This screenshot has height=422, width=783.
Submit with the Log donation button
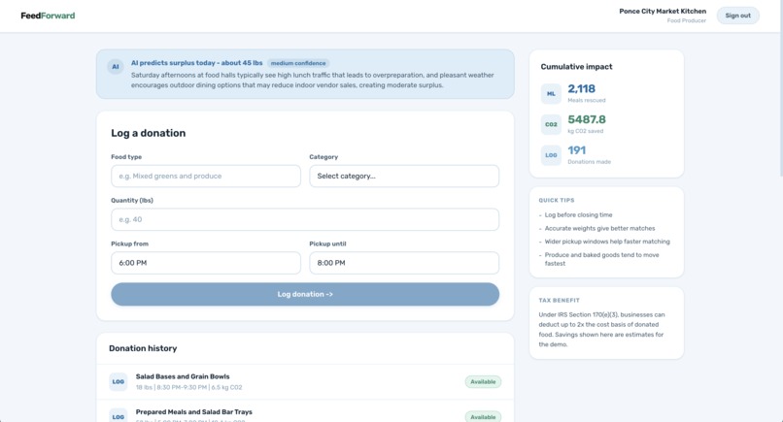(x=305, y=294)
